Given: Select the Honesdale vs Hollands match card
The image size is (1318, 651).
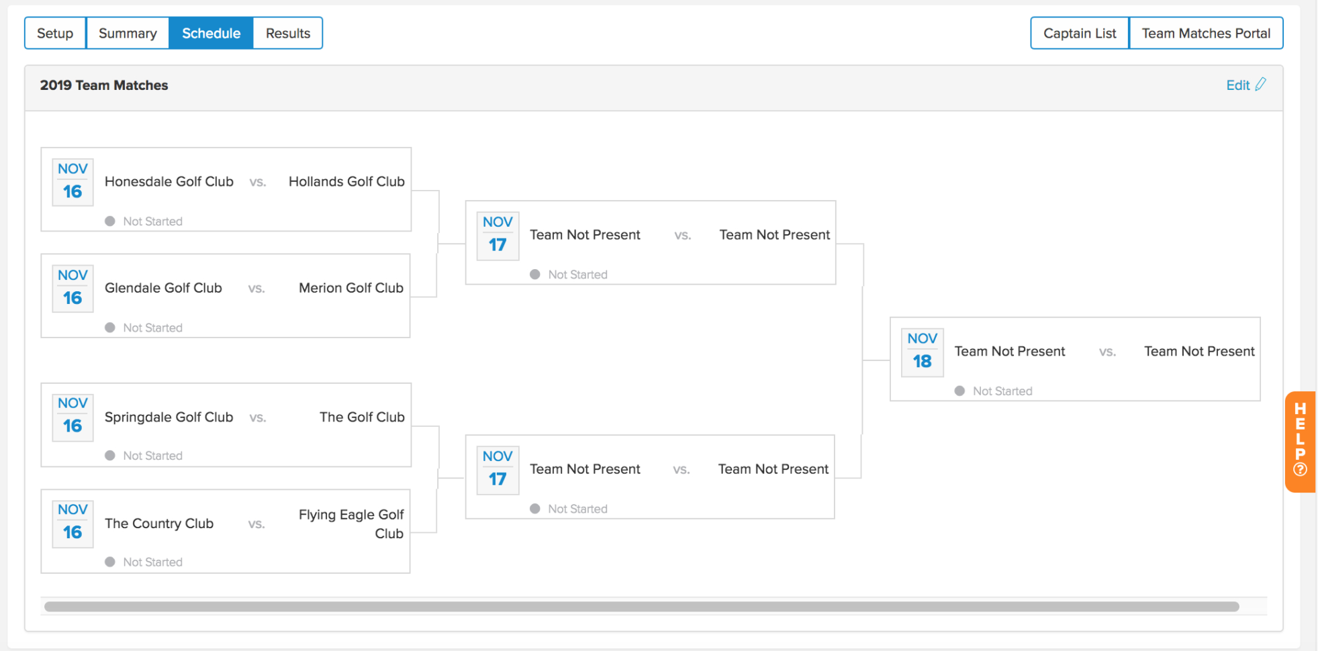Looking at the screenshot, I should pyautogui.click(x=226, y=189).
